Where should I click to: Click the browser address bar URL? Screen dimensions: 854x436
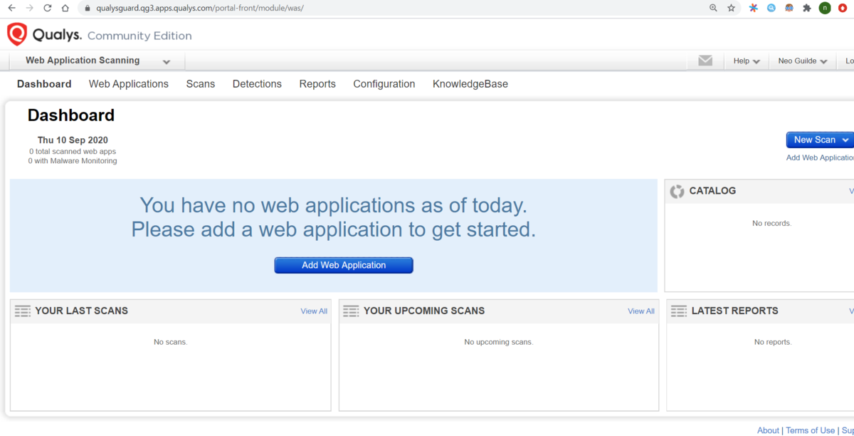tap(200, 8)
